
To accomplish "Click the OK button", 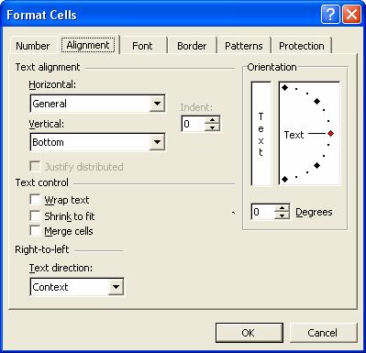I will coord(250,333).
